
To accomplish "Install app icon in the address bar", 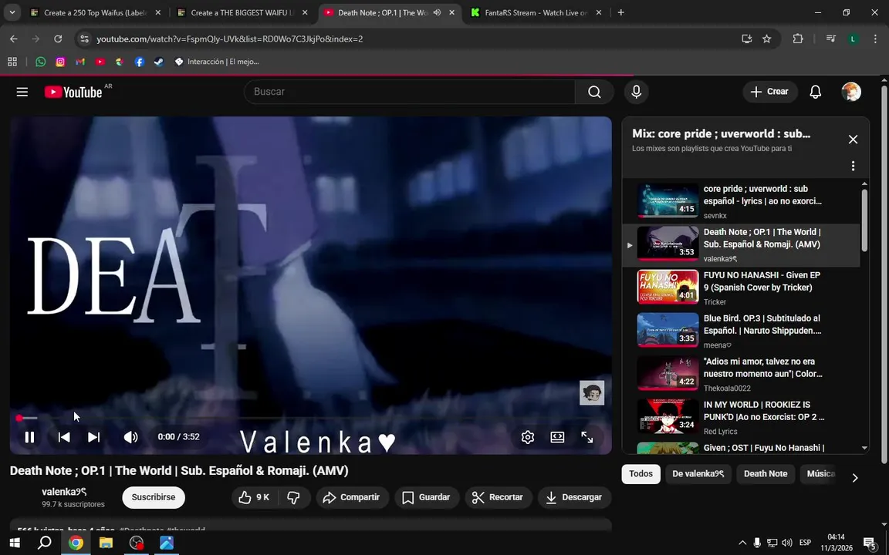I will [747, 39].
